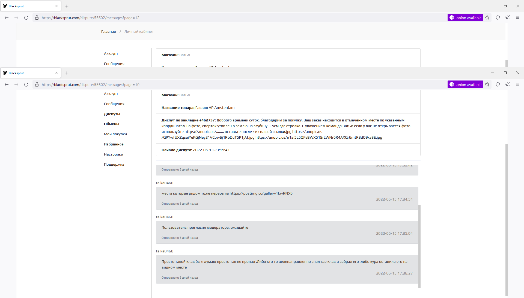The height and width of the screenshot is (298, 524).
Task: Open new tab in front browser window
Action: tap(67, 73)
